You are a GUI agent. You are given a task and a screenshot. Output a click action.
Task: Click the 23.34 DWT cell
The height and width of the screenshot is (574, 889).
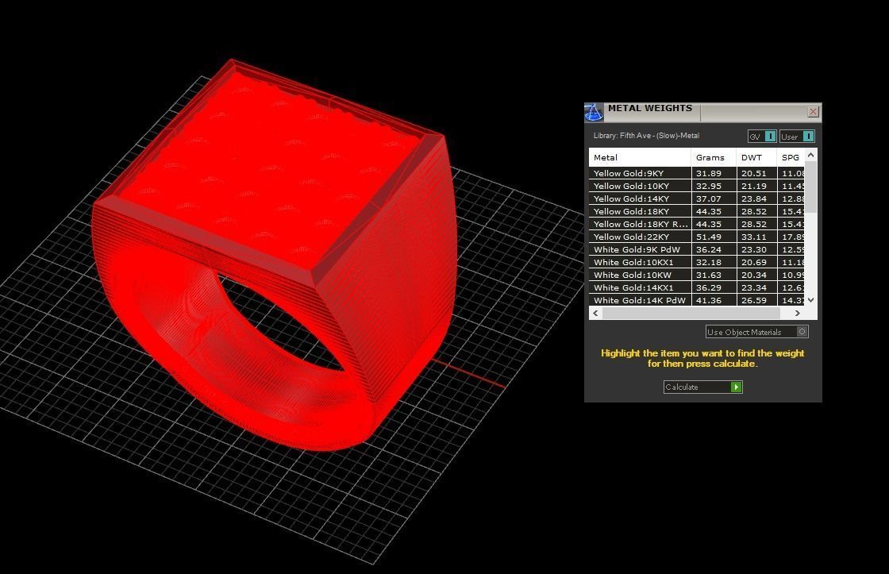tap(757, 287)
